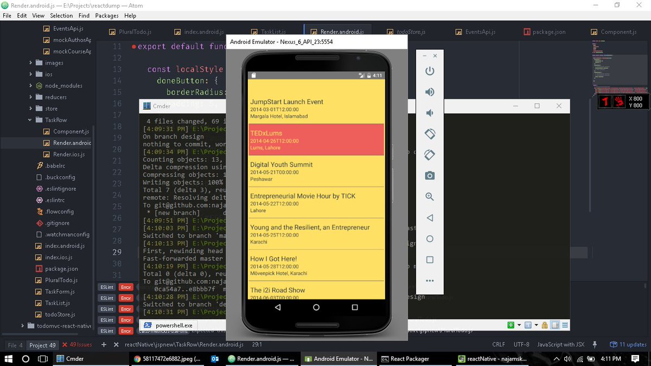The width and height of the screenshot is (651, 366).
Task: Click the volume down icon in emulator panel
Action: 430,113
